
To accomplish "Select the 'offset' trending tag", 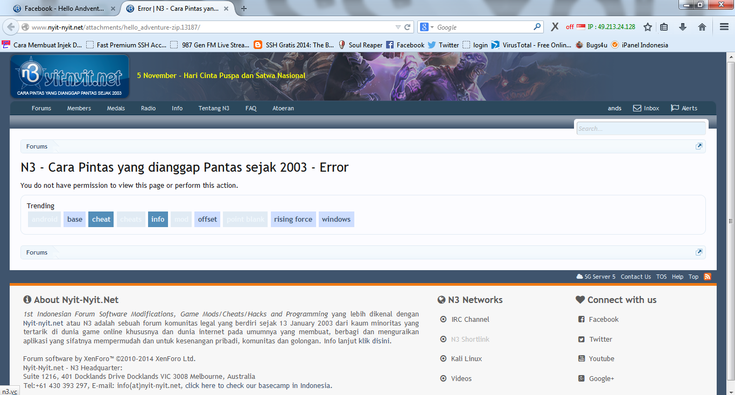I will 207,219.
